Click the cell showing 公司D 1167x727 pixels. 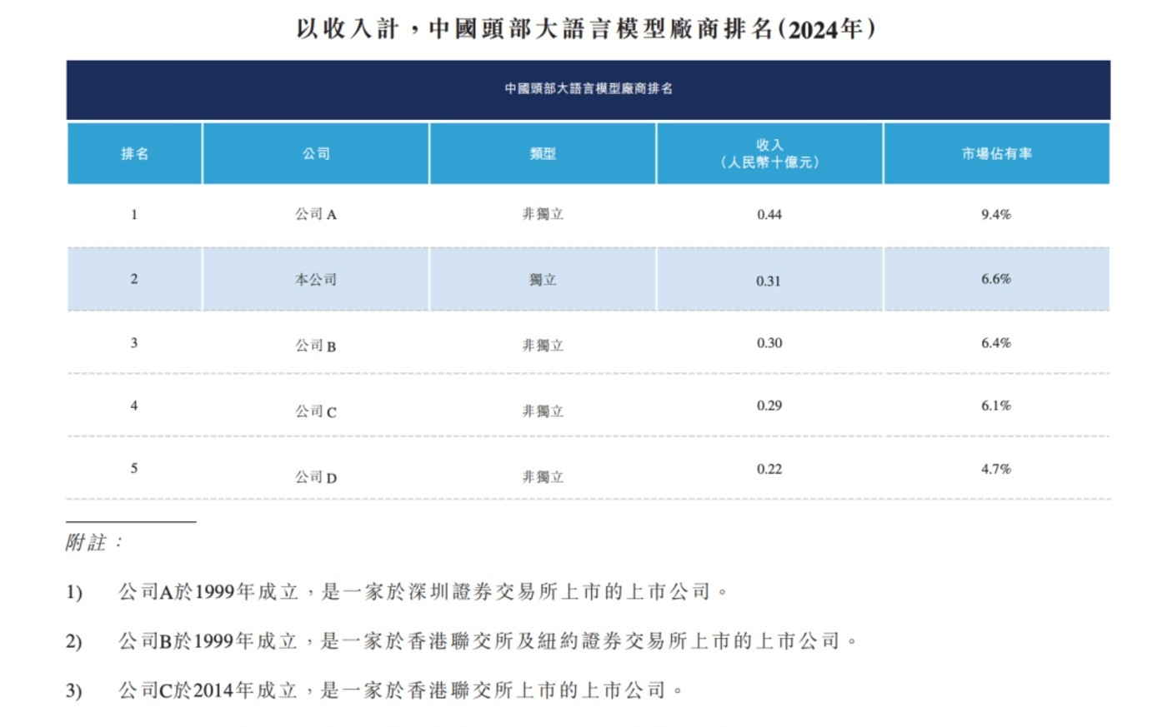(315, 475)
